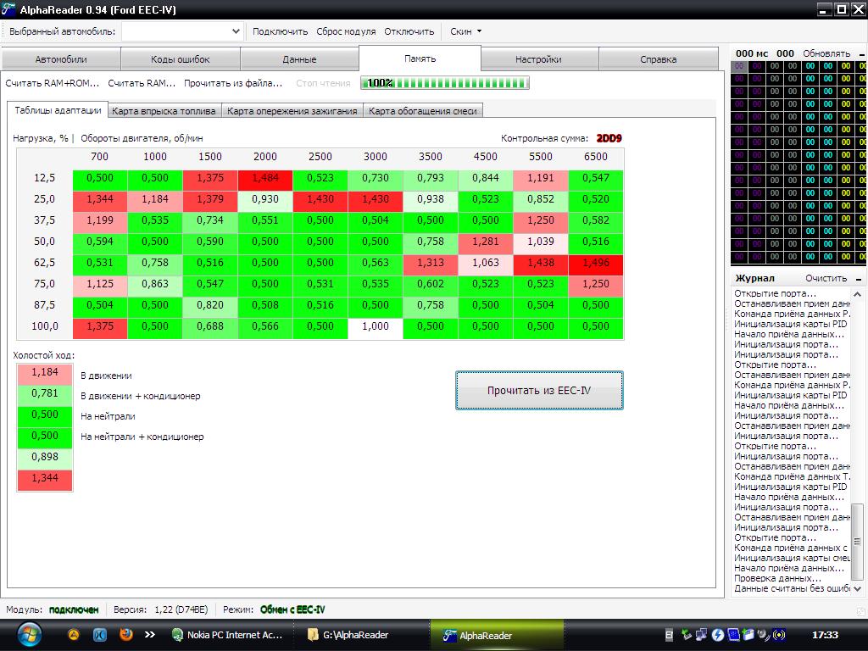Switch to the Коды ошибок tab
Image resolution: width=868 pixels, height=651 pixels.
tap(181, 59)
